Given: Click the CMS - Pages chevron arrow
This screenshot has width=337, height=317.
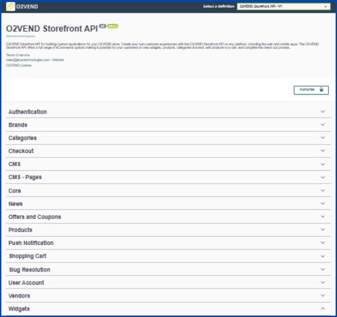Looking at the screenshot, I should [323, 177].
